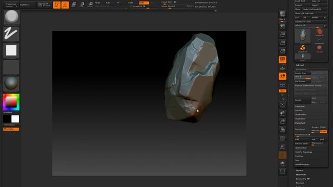This screenshot has width=333, height=187.
Task: Toggle Floor grid button
Action: [283, 68]
